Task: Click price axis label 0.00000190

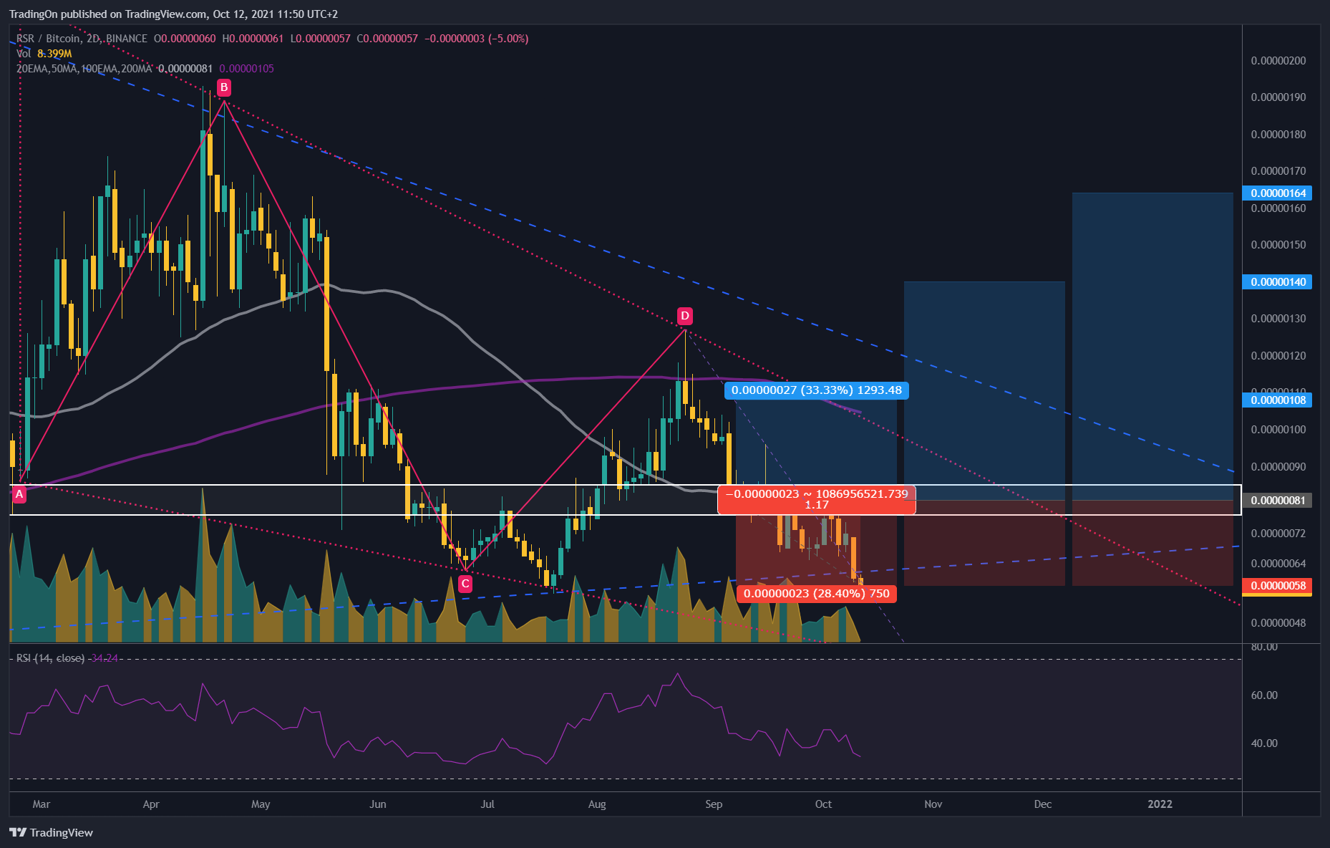Action: (1278, 97)
